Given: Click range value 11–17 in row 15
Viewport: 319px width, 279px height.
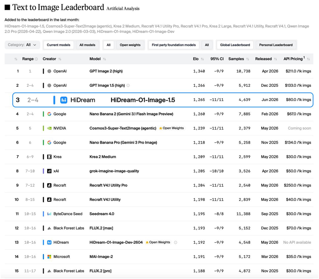Looking at the screenshot, I should 30,271.
